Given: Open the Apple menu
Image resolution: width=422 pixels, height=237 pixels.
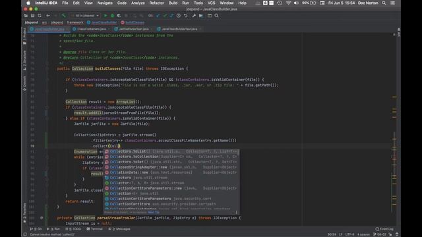Looking at the screenshot, I should click(x=28, y=3).
